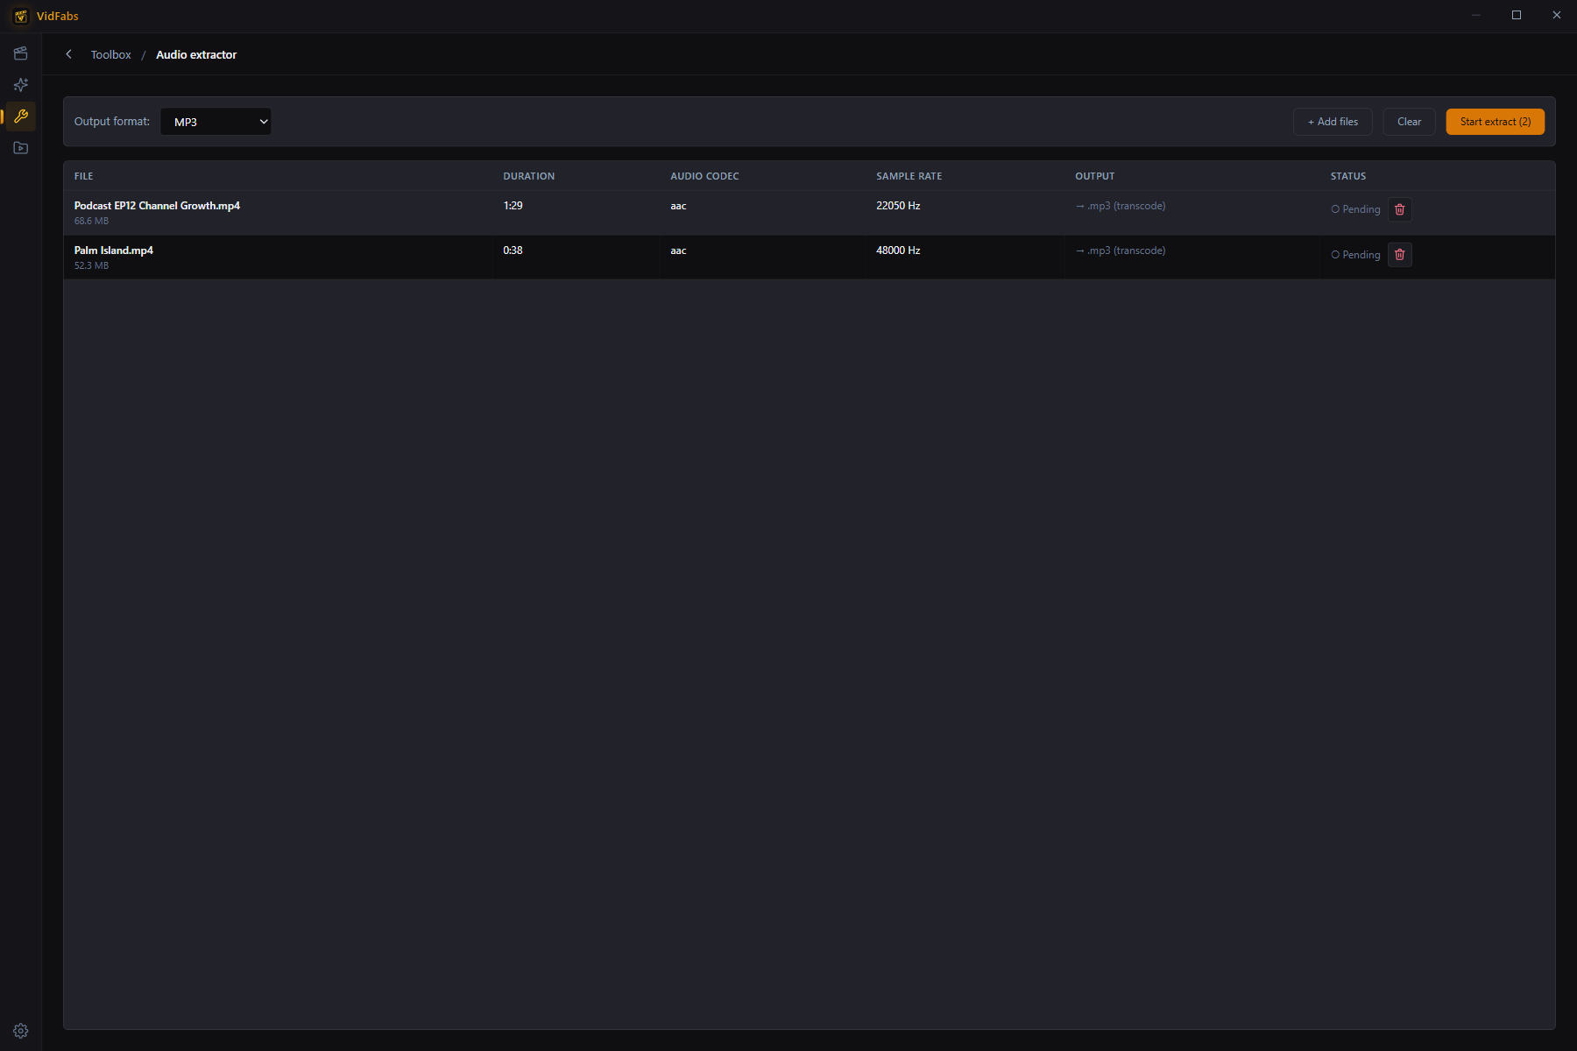1577x1051 pixels.
Task: Delete the Palm Island.mp4 row
Action: [x=1400, y=255]
